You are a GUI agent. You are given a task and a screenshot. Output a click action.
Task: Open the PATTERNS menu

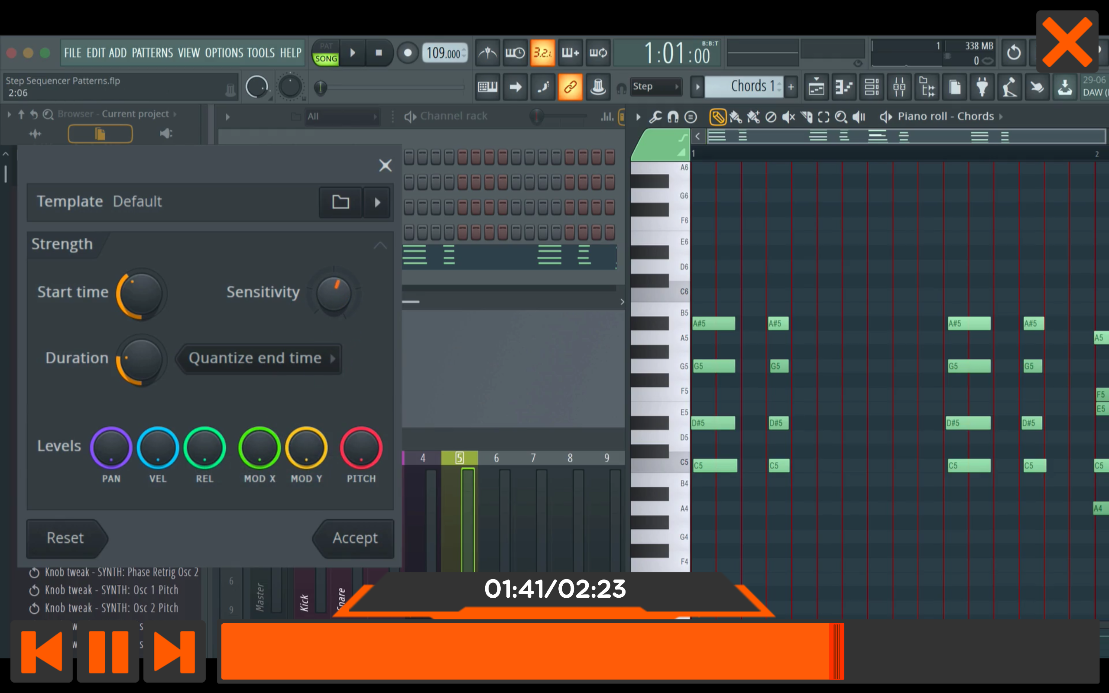152,53
